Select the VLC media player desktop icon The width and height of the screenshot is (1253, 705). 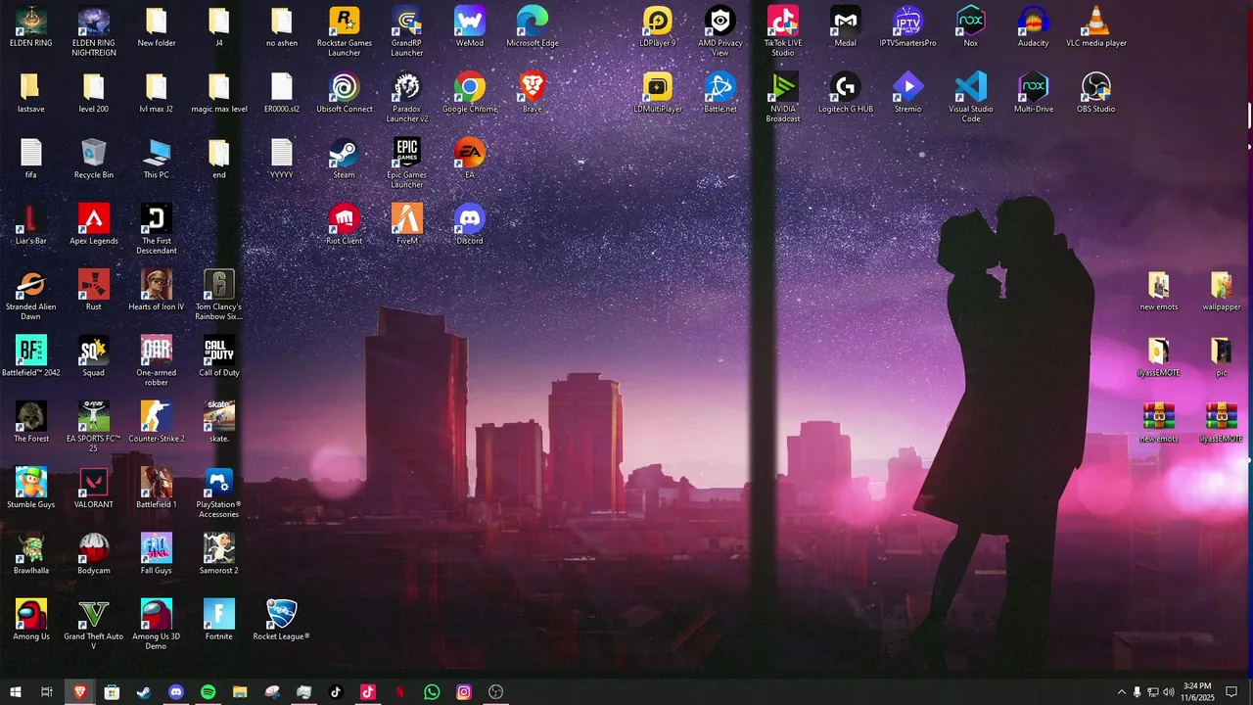(1096, 26)
